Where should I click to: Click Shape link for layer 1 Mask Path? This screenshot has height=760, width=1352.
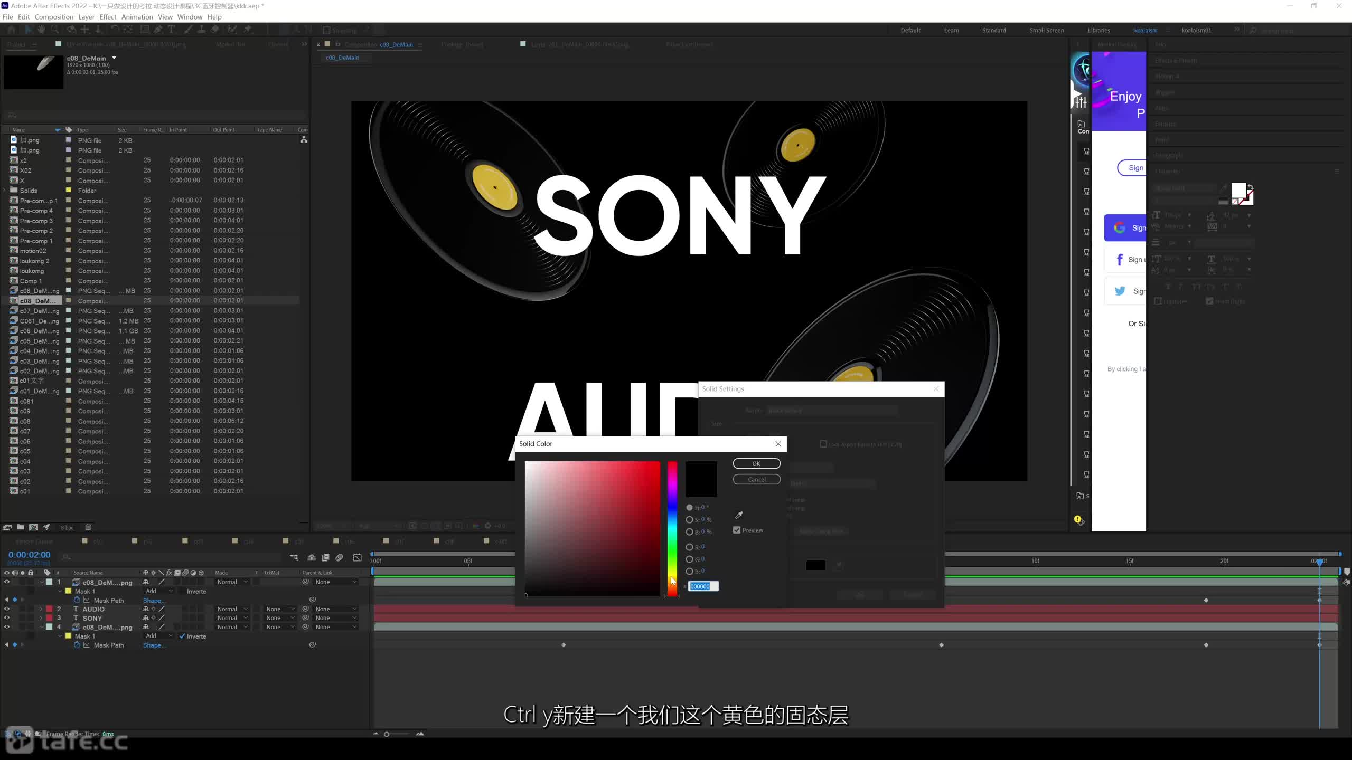[154, 600]
